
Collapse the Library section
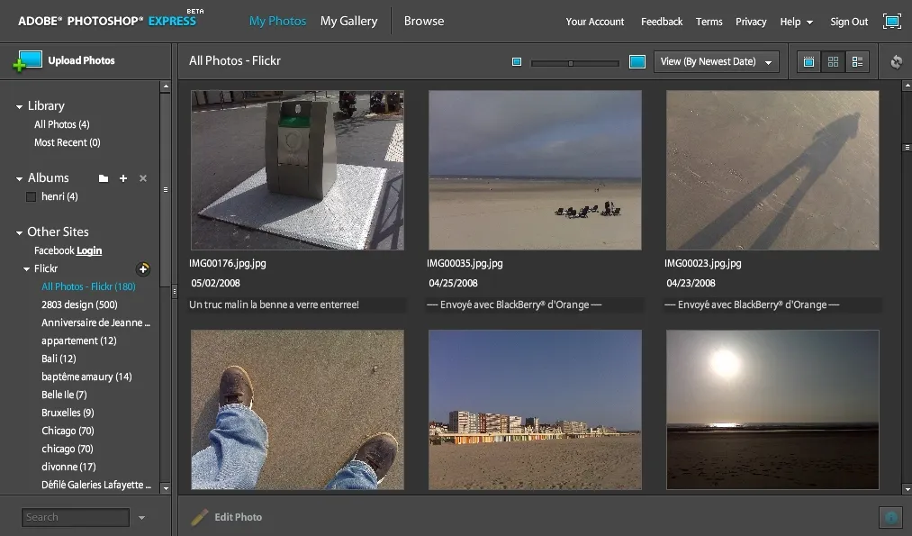click(x=19, y=106)
